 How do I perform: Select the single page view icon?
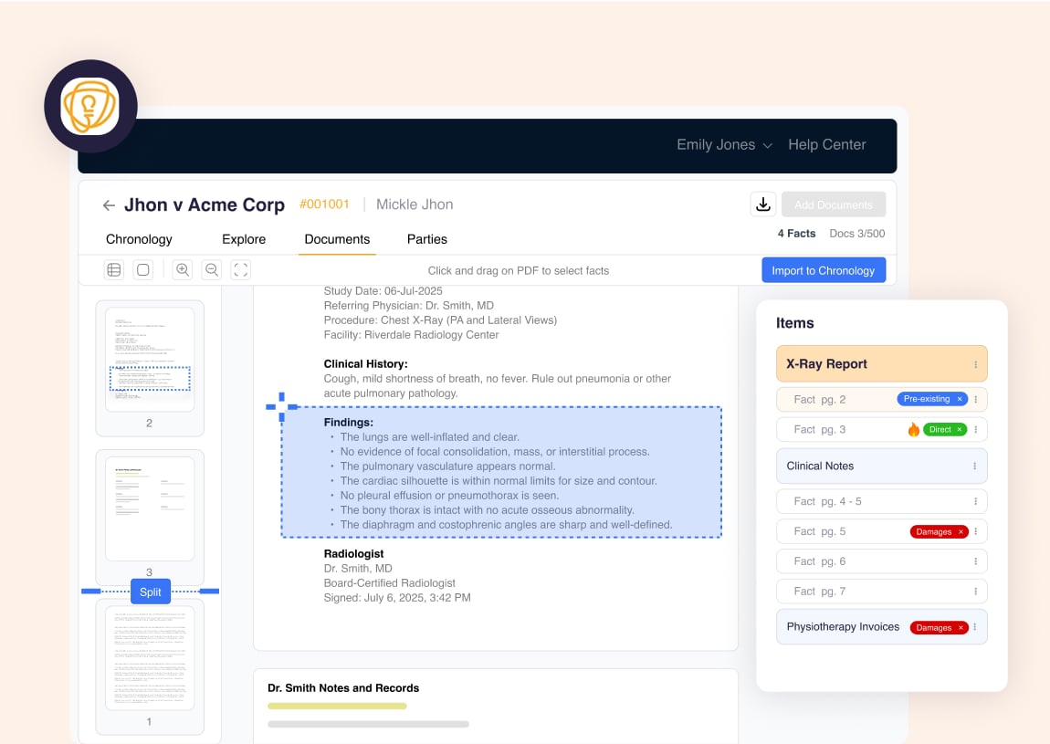click(x=143, y=270)
